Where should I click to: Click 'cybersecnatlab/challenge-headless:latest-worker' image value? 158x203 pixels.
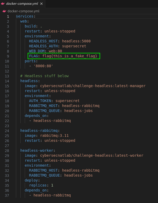click(x=92, y=155)
